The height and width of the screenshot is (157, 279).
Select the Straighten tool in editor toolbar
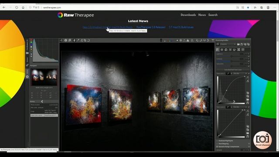88,41
